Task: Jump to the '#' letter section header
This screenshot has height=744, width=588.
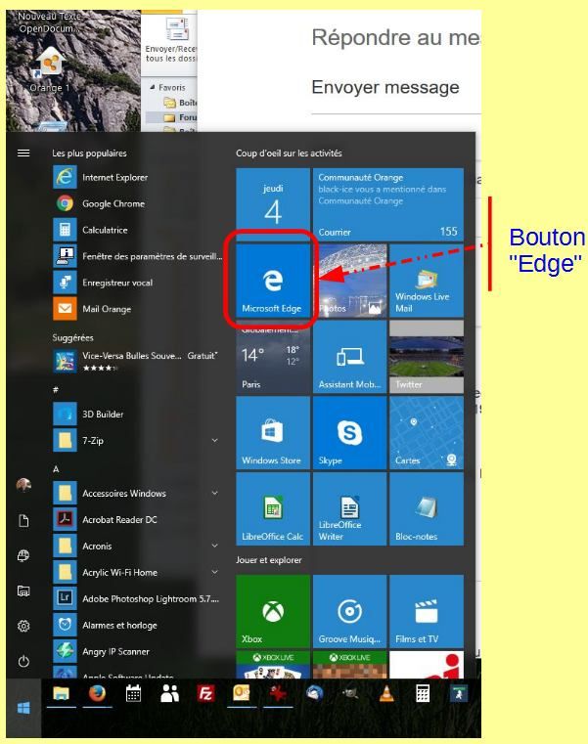Action: click(56, 389)
